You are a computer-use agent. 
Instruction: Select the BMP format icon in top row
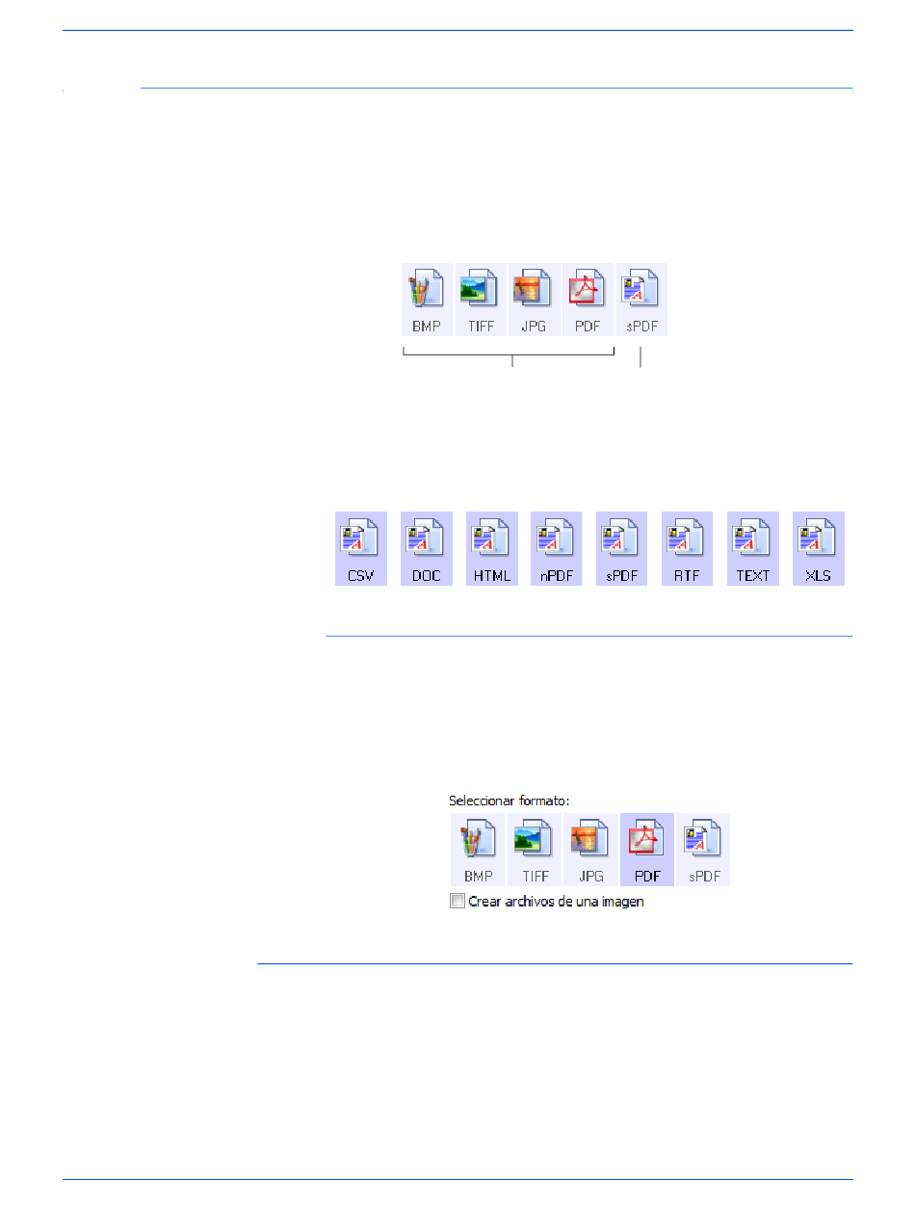pyautogui.click(x=427, y=300)
